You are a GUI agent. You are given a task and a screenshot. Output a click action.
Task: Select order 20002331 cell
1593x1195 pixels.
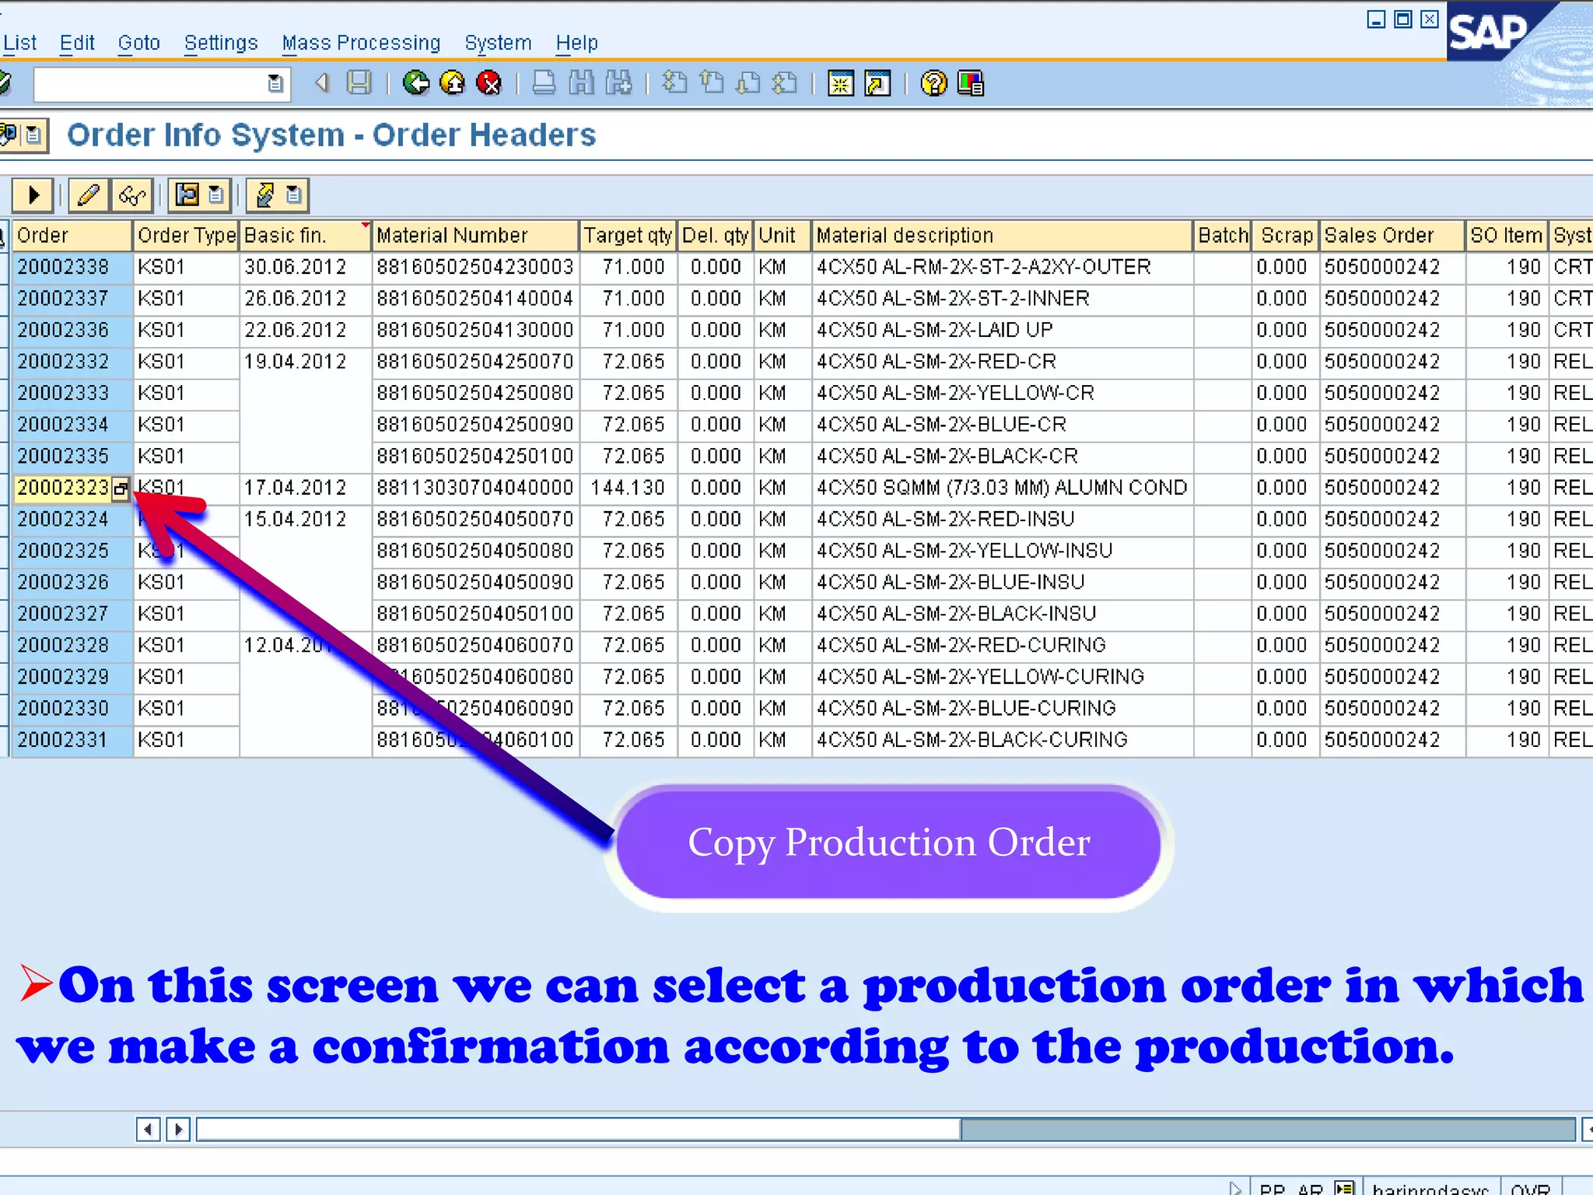tap(72, 740)
